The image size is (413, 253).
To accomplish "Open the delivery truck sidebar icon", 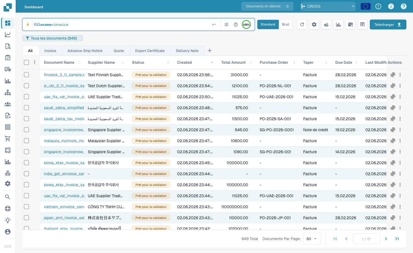I will pyautogui.click(x=8, y=69).
